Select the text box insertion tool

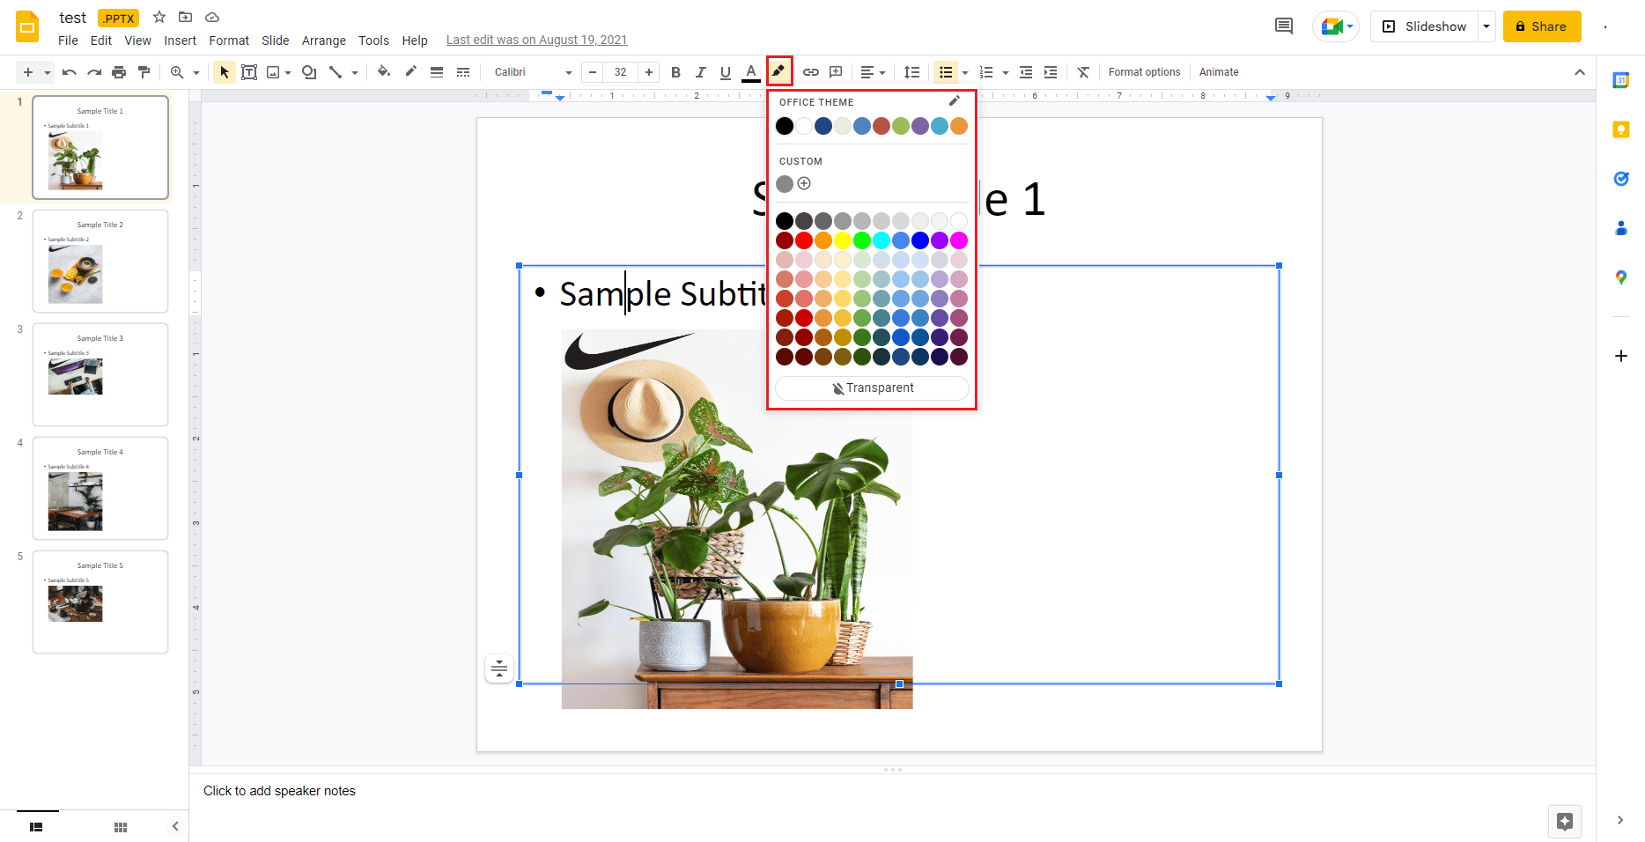click(x=249, y=72)
